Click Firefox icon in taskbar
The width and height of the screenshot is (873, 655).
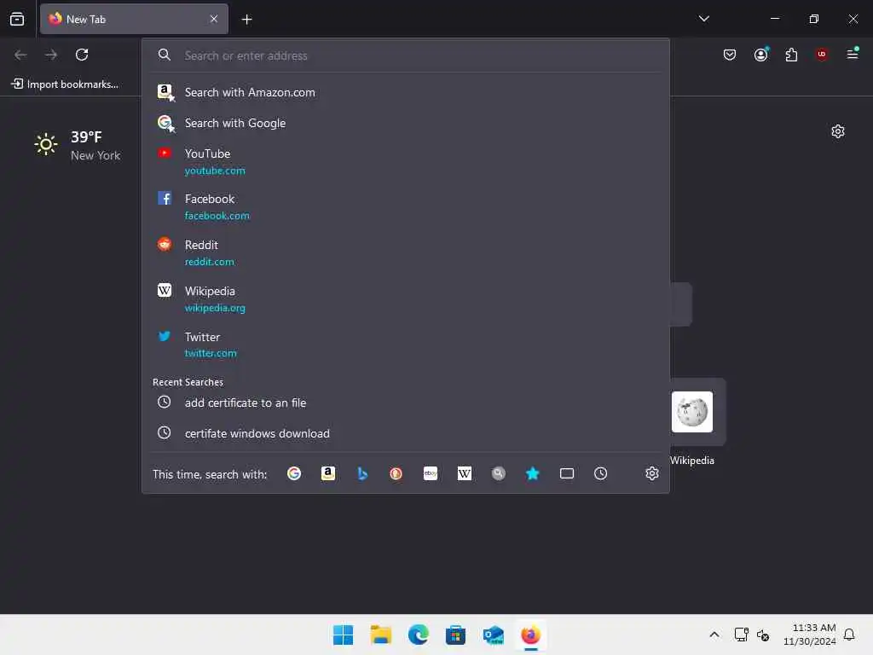point(530,635)
